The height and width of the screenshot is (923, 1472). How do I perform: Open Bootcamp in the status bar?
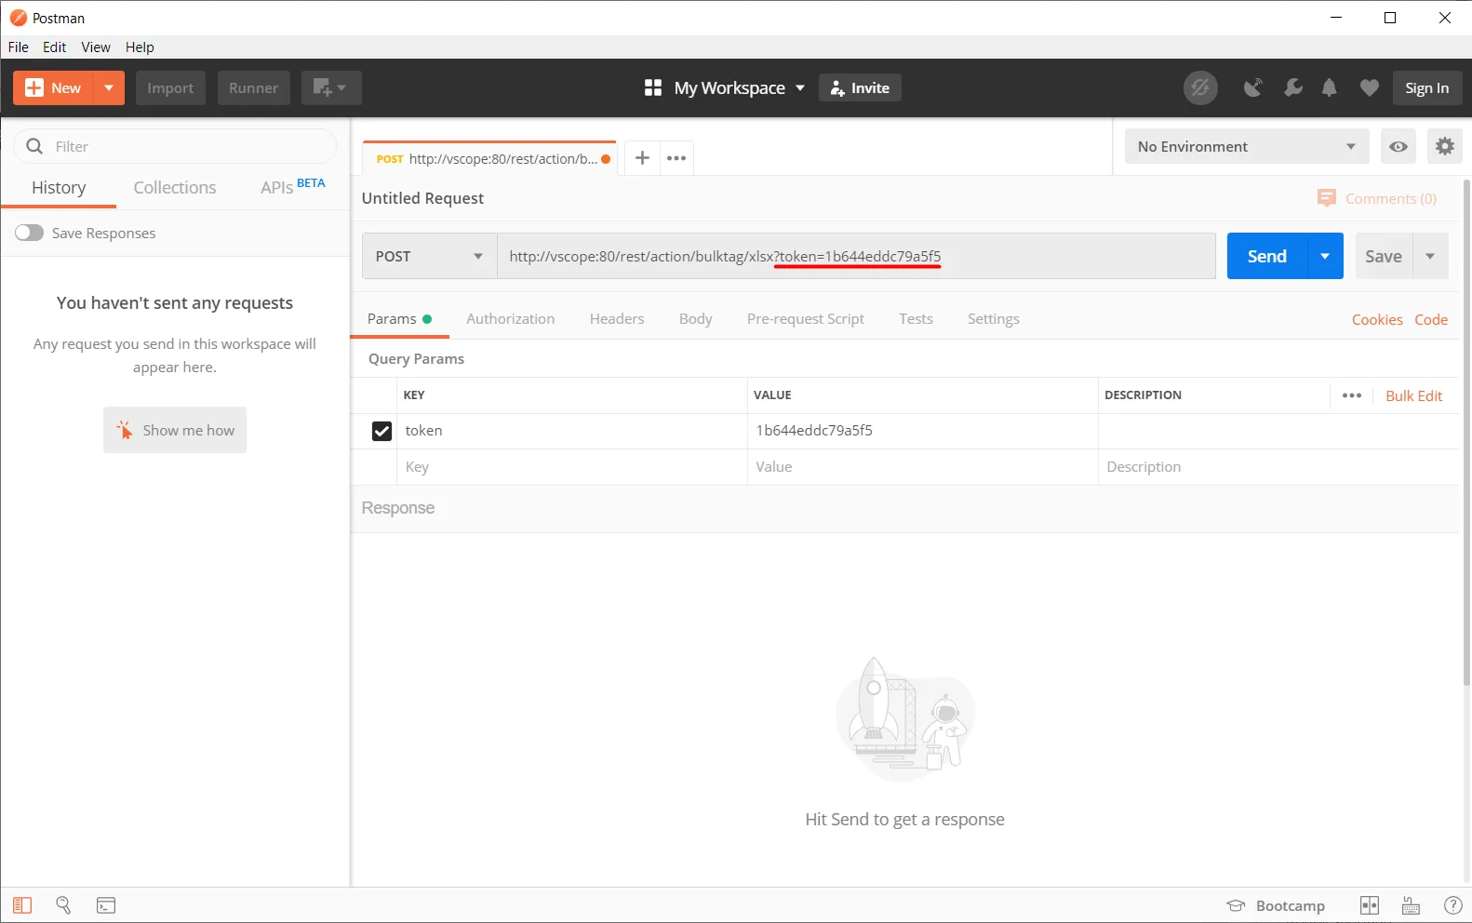tap(1276, 905)
